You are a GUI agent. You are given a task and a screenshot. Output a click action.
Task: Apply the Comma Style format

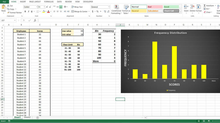coord(101,11)
